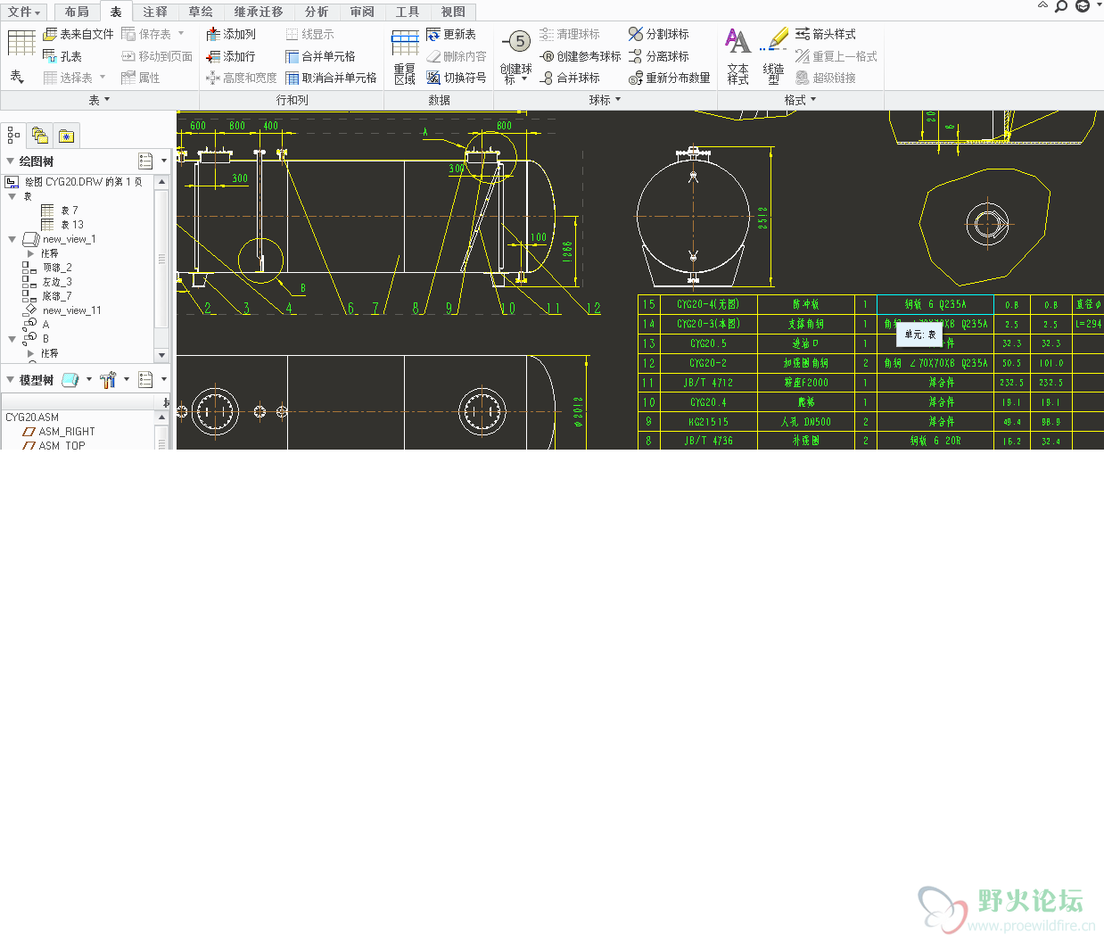Switch to the 继承迁移 tab
Image resolution: width=1104 pixels, height=942 pixels.
pyautogui.click(x=259, y=12)
